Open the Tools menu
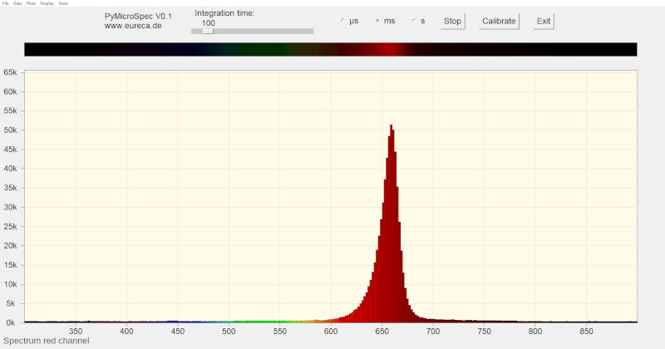665x349 pixels. point(63,3)
